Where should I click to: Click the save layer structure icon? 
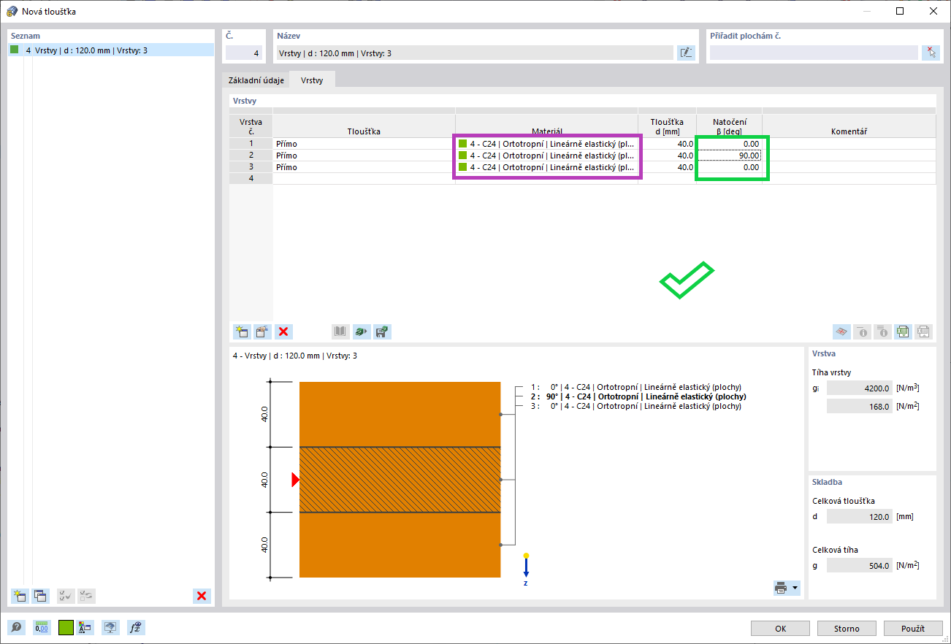pyautogui.click(x=382, y=331)
